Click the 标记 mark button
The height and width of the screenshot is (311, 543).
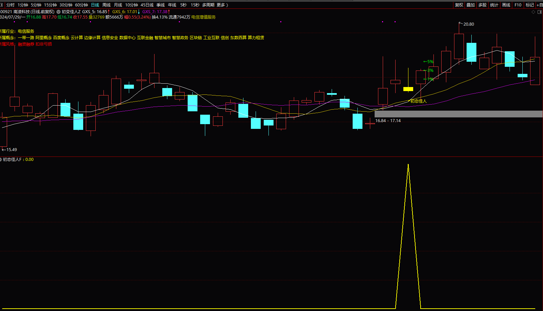[x=530, y=5]
